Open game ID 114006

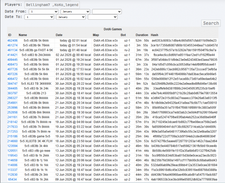click(x=12, y=165)
